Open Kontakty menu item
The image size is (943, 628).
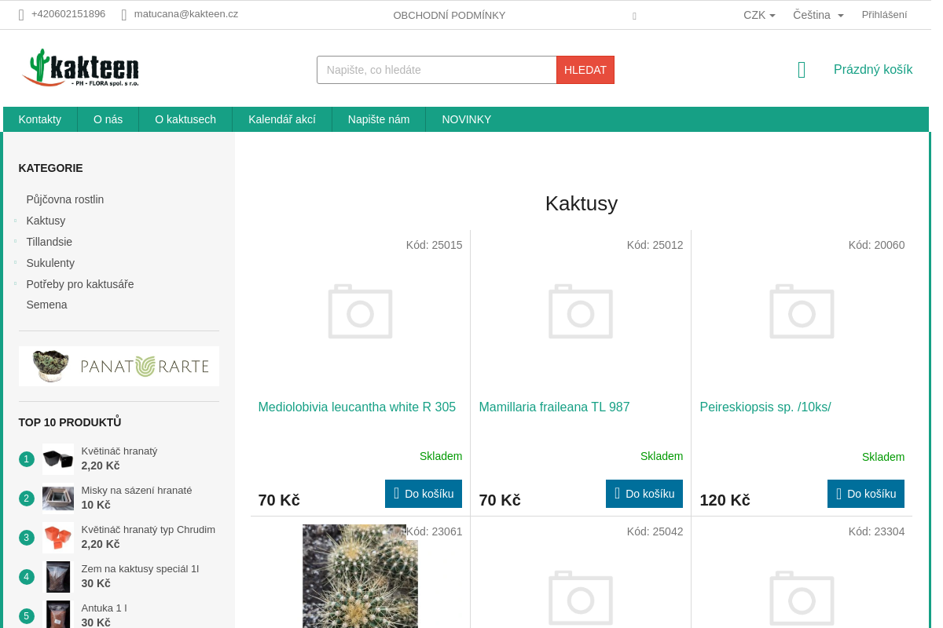pyautogui.click(x=40, y=119)
